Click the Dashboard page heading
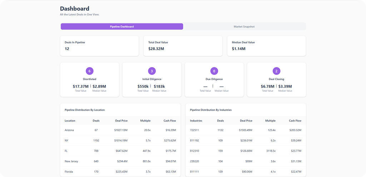This screenshot has height=177, width=366. (75, 9)
